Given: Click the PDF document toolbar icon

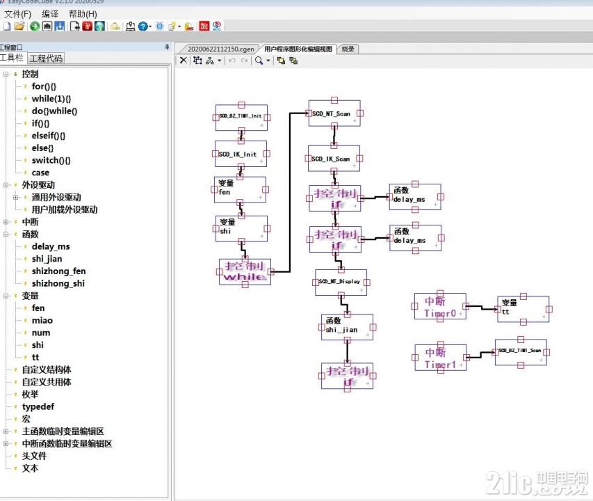Looking at the screenshot, I should click(x=189, y=26).
